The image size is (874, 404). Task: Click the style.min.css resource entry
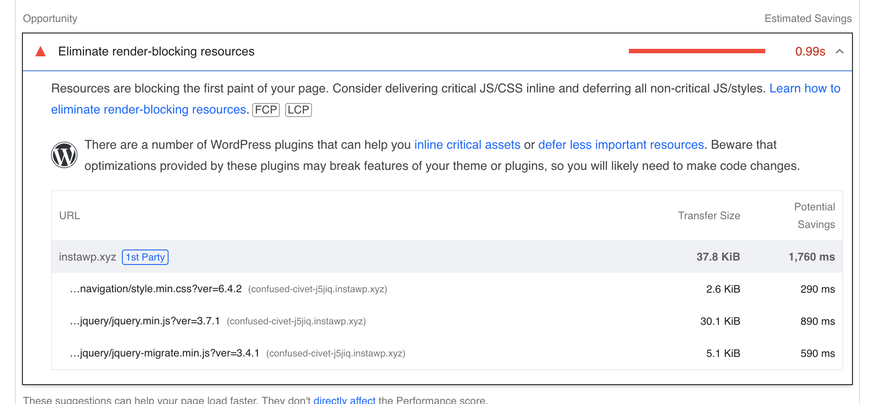(155, 289)
